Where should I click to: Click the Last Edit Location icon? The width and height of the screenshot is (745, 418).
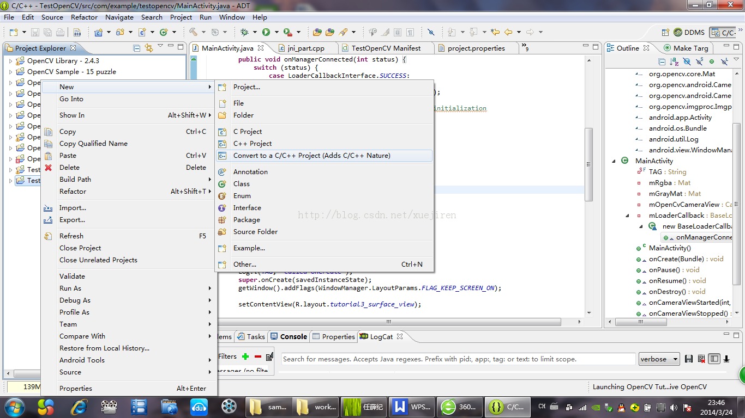495,32
